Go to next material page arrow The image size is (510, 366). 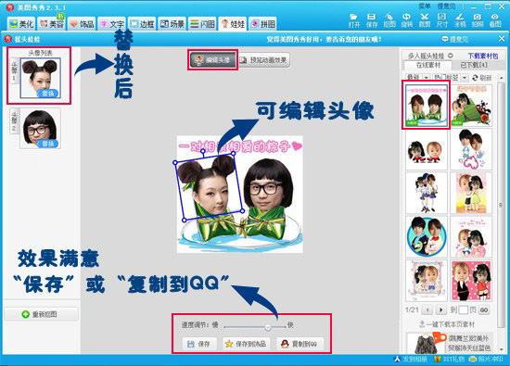440,310
